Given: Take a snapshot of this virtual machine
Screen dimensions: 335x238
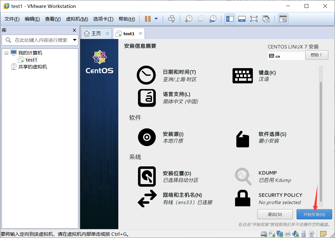Looking at the screenshot, I should [188, 19].
